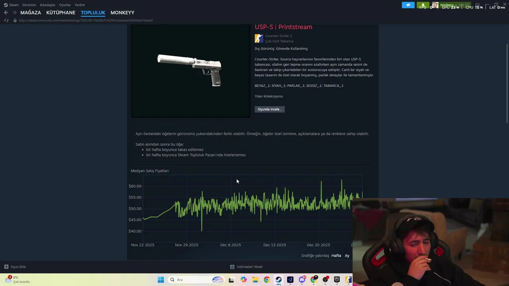Open the Steam menu
Image resolution: width=509 pixels, height=286 pixels.
pyautogui.click(x=11, y=5)
